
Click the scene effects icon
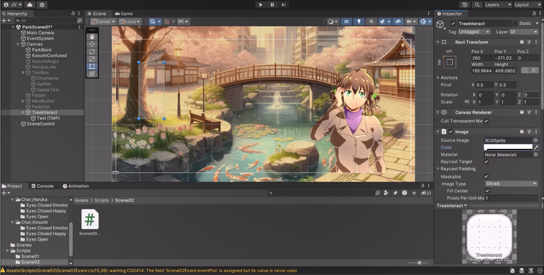tap(382, 21)
